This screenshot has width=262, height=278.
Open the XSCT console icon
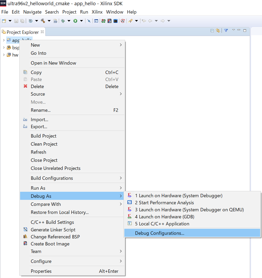pyautogui.click(x=96, y=21)
